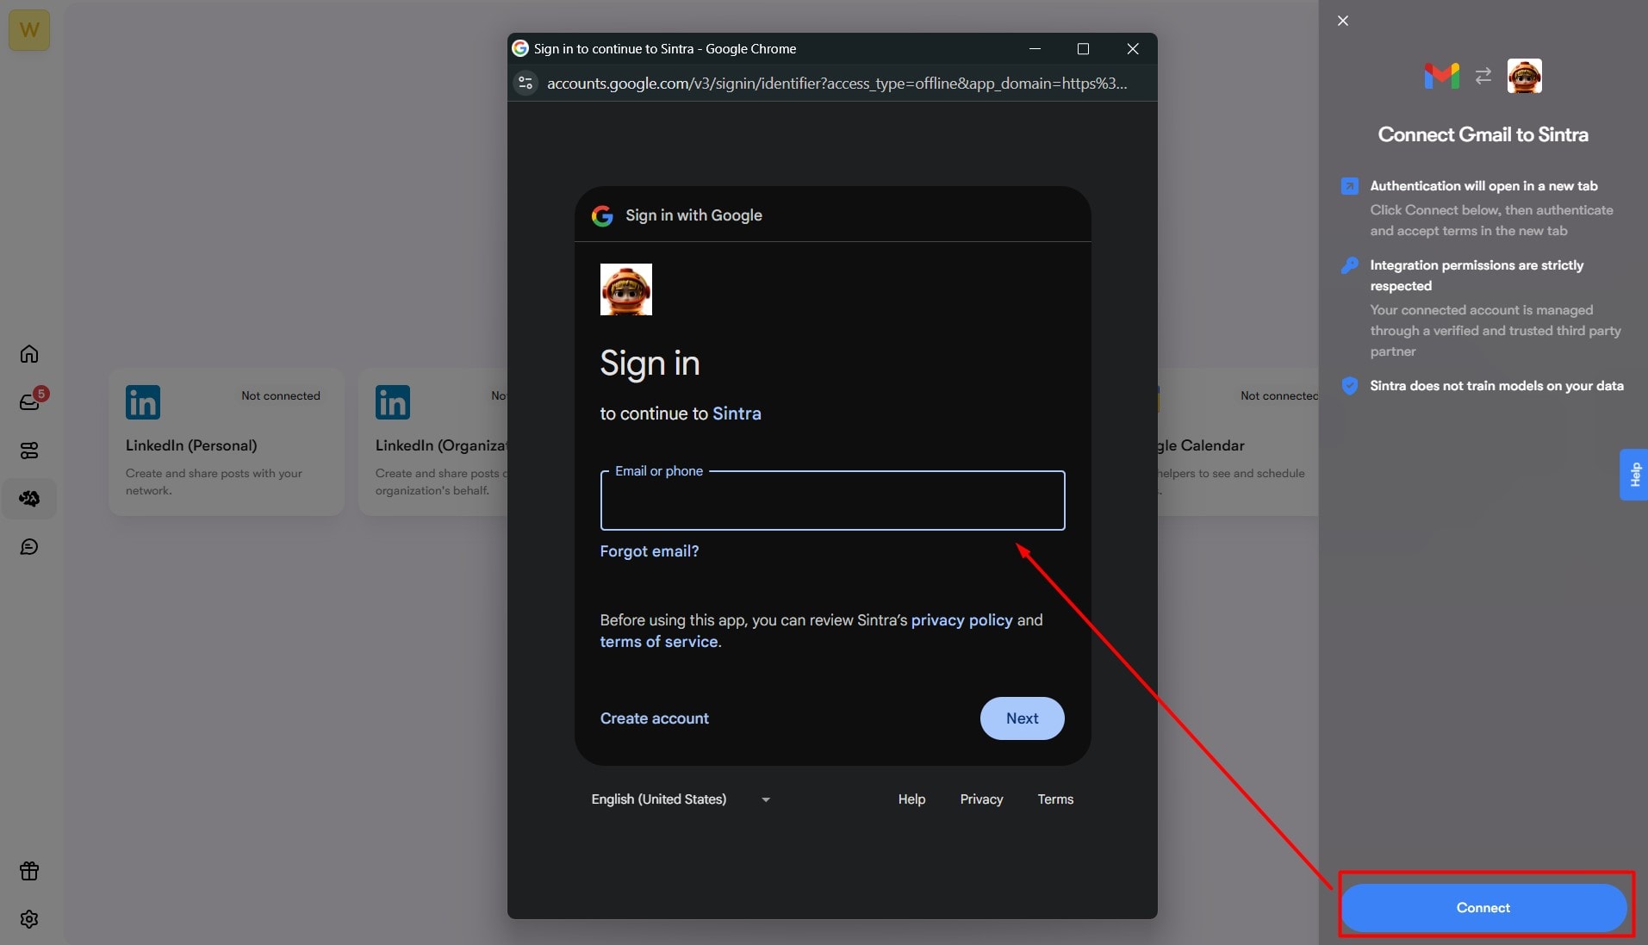
Task: Click Terms at the dialog bottom
Action: pos(1055,799)
